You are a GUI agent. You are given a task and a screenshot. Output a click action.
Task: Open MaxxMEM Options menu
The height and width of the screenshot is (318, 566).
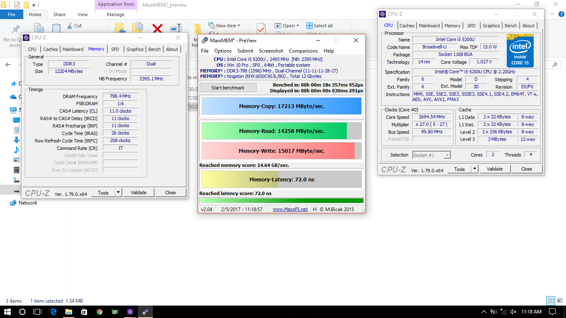pyautogui.click(x=223, y=51)
